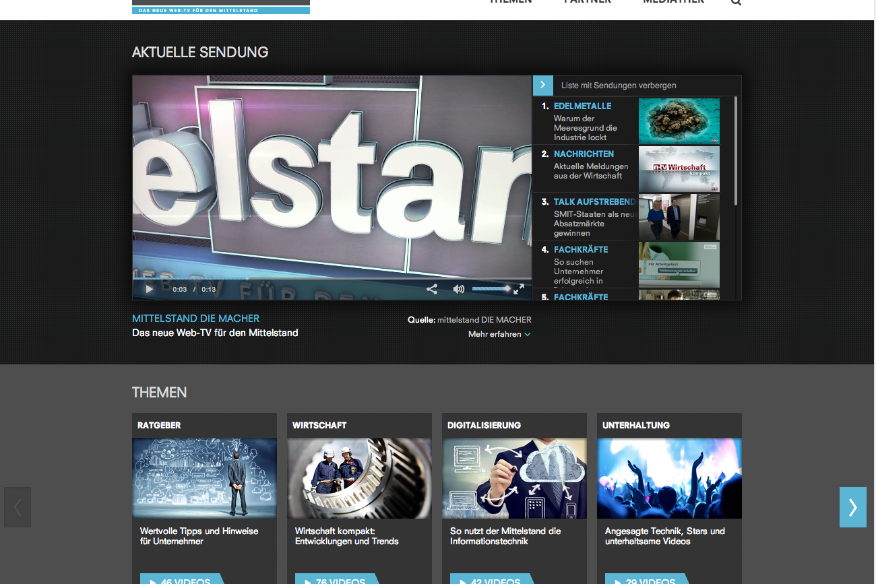Click the Digitalisierung theme card title
The width and height of the screenshot is (876, 584).
click(x=484, y=425)
